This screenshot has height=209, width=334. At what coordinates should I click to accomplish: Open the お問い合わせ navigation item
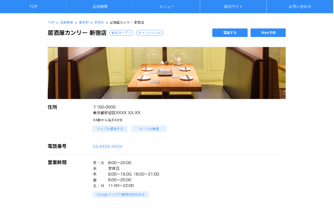point(300,7)
